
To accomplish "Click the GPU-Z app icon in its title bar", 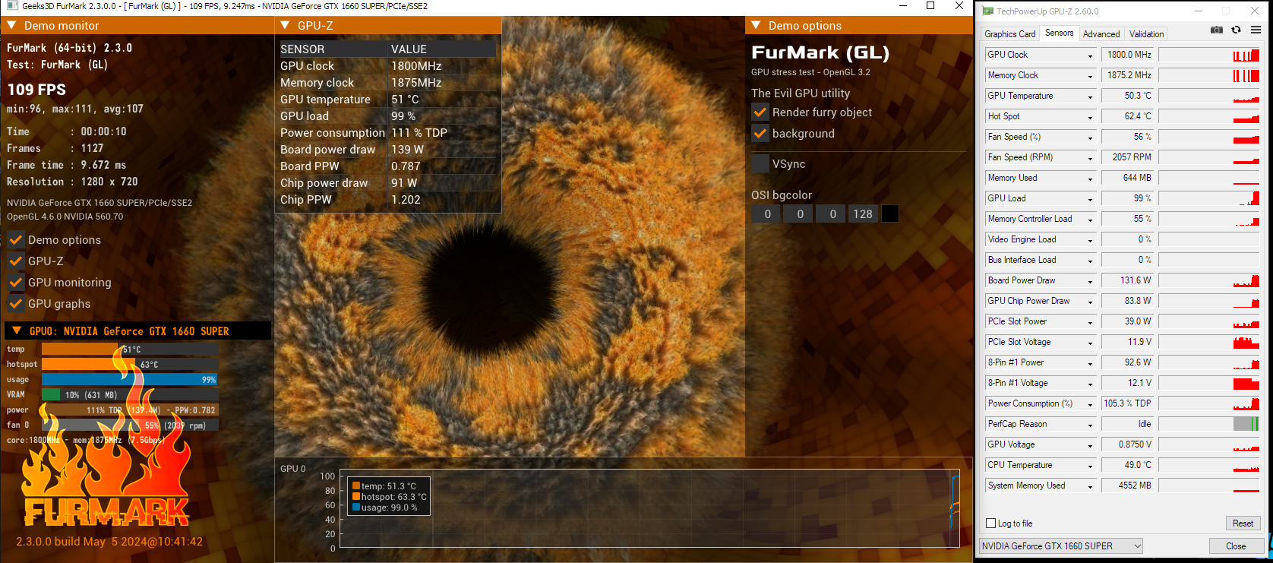I will click(987, 11).
